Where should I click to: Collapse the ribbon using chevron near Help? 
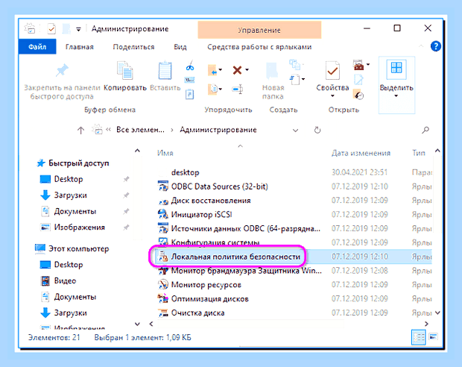(x=421, y=46)
